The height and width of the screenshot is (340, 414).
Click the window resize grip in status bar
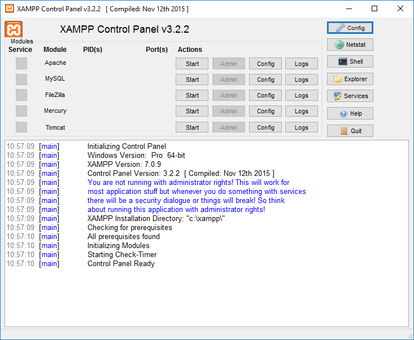click(410, 336)
